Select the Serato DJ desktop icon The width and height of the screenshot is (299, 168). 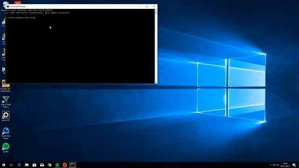(x=6, y=116)
